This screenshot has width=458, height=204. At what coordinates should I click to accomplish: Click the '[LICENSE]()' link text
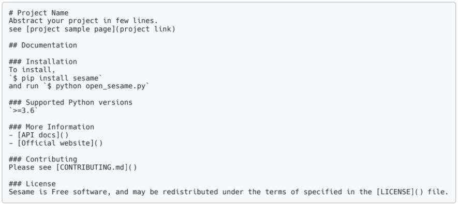coord(400,192)
